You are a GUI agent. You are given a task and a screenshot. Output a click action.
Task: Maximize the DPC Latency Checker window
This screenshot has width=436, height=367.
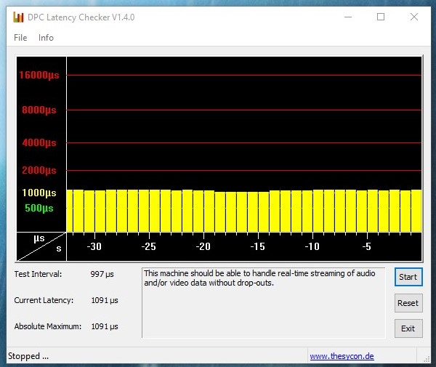tap(380, 17)
